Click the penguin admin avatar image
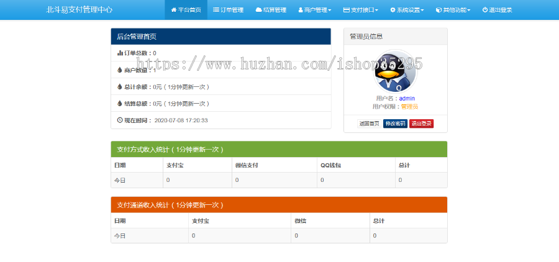The height and width of the screenshot is (262, 559). (x=395, y=72)
